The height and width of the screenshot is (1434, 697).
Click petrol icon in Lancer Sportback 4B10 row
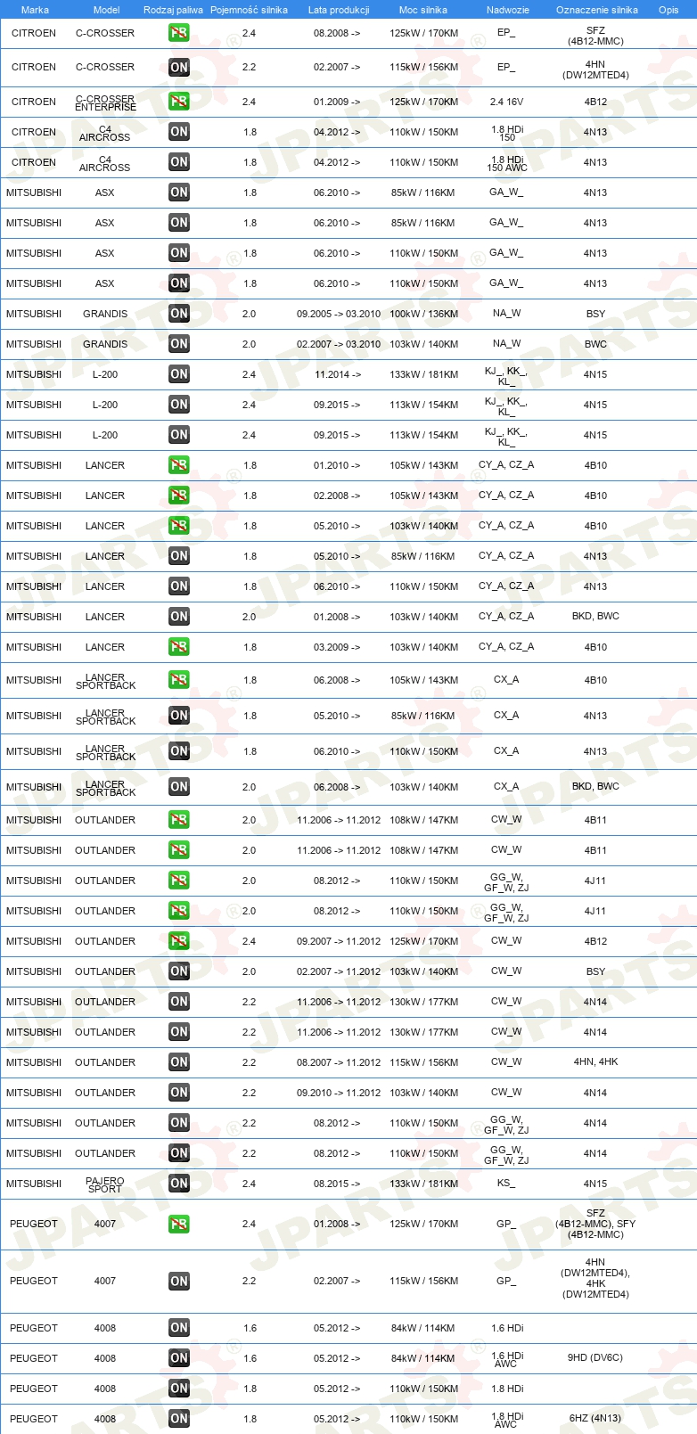click(x=179, y=680)
